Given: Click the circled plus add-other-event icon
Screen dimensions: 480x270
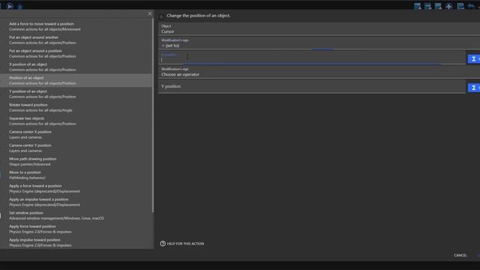Looking at the screenshot, I should click(448, 7).
